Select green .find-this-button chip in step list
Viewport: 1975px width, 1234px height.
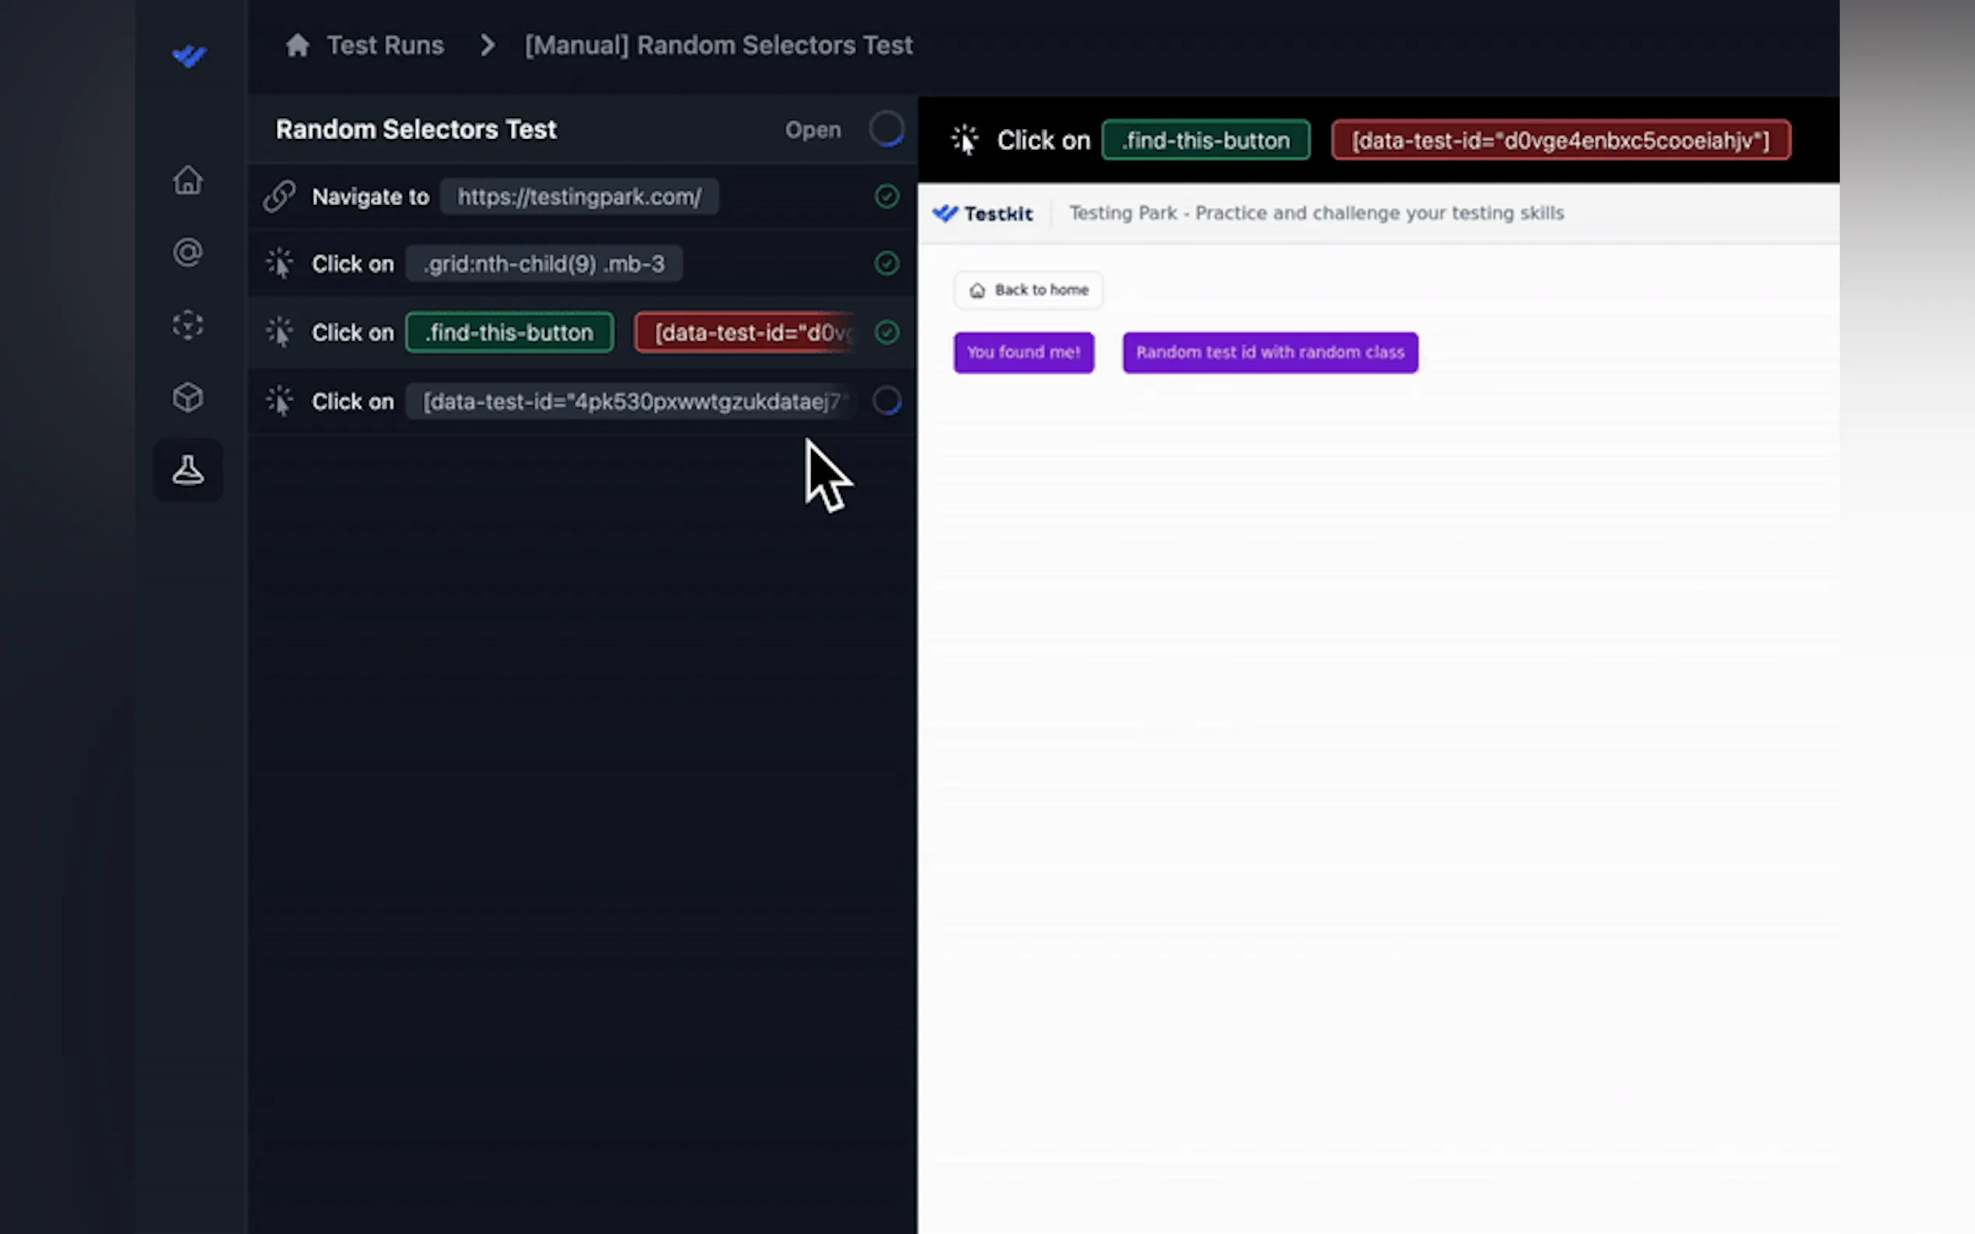pos(509,332)
